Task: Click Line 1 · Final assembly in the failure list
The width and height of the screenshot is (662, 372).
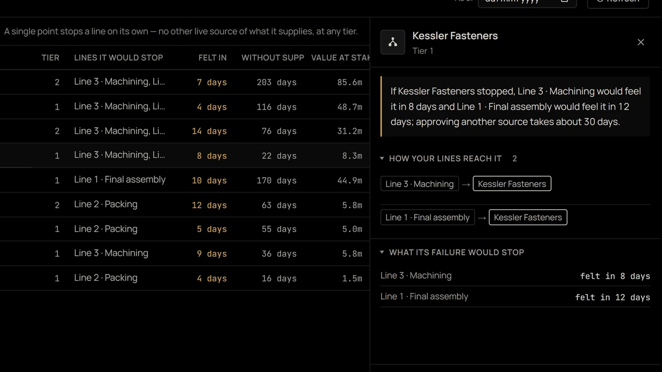Action: pos(424,297)
